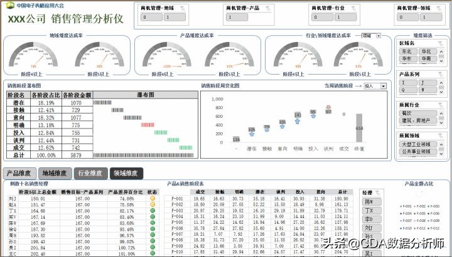
Task: Switch to the 地域维度 tab
Action: click(x=55, y=173)
